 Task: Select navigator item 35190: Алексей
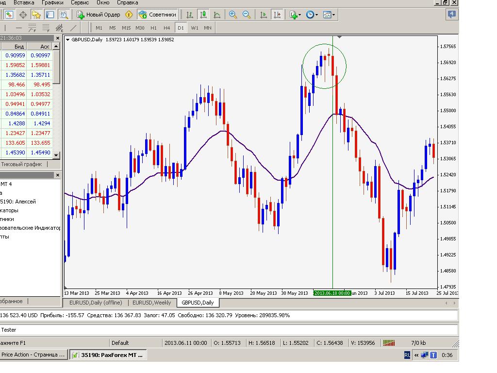tap(18, 202)
